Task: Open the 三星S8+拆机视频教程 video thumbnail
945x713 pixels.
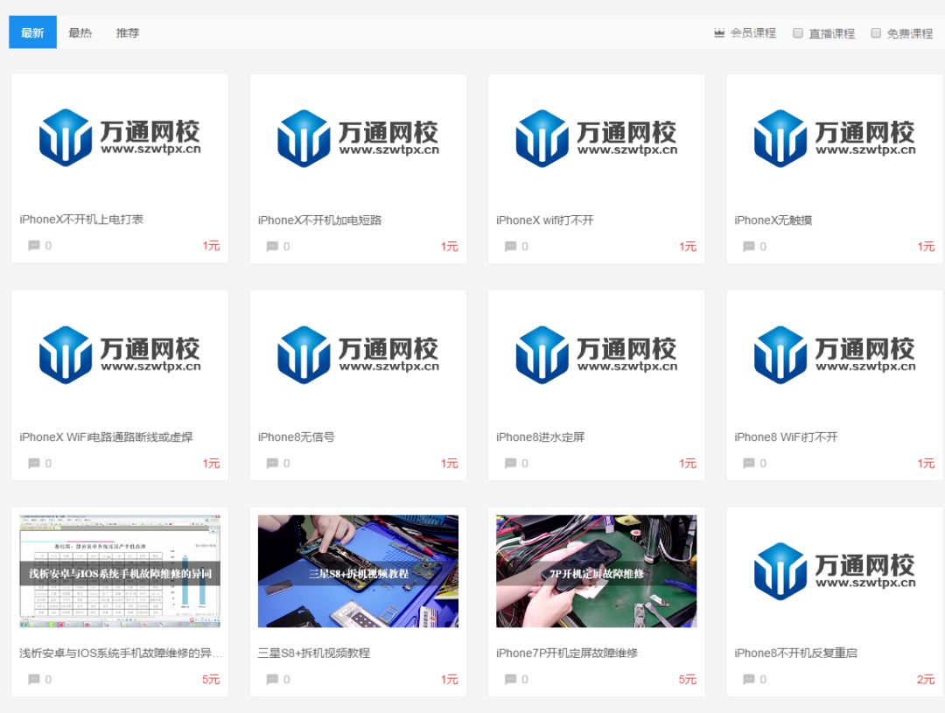Action: pyautogui.click(x=358, y=571)
